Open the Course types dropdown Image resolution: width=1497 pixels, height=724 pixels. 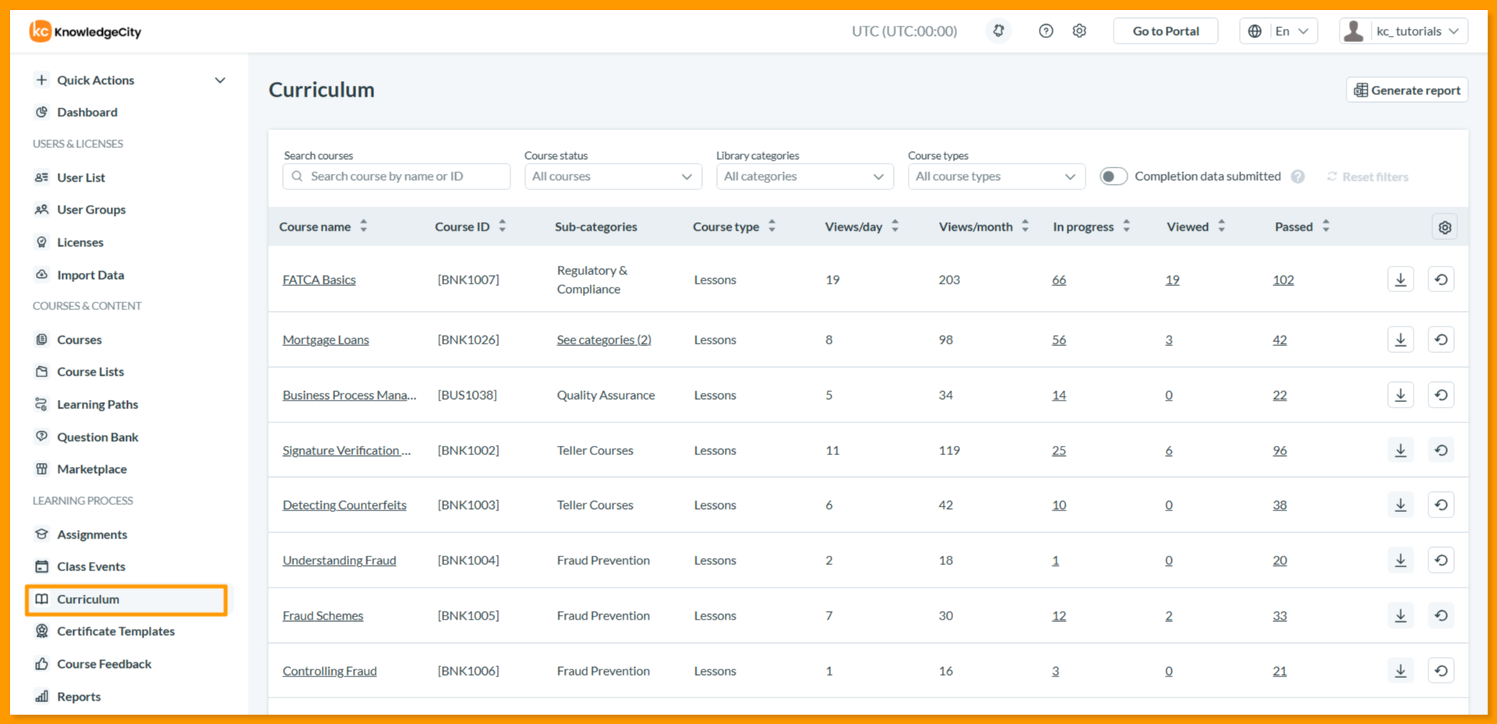click(x=996, y=176)
